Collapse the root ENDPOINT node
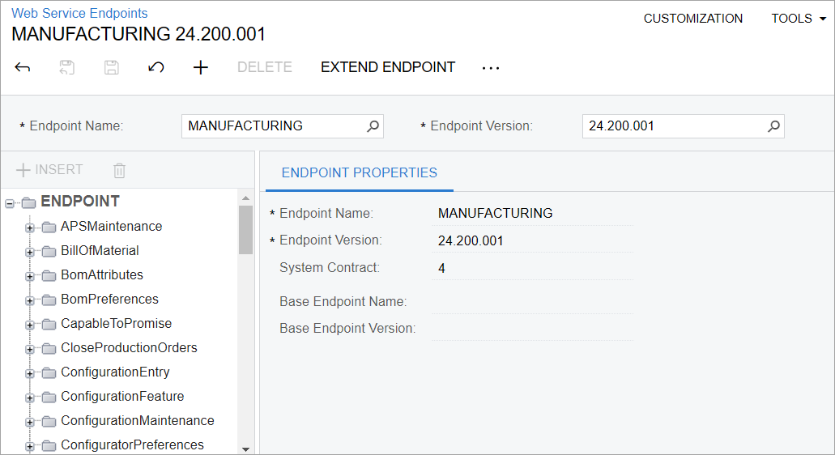This screenshot has width=835, height=455. coord(10,202)
